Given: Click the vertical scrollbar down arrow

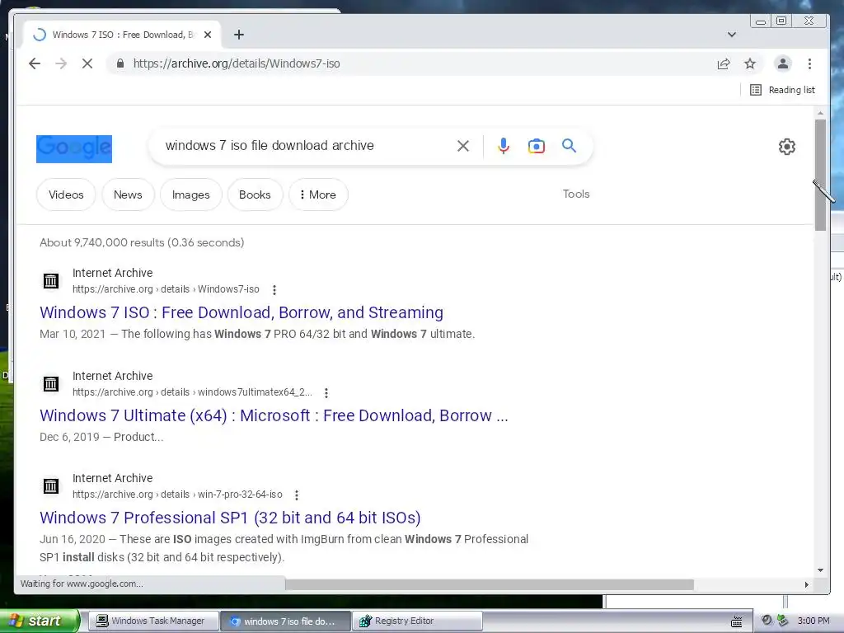Looking at the screenshot, I should tap(820, 570).
